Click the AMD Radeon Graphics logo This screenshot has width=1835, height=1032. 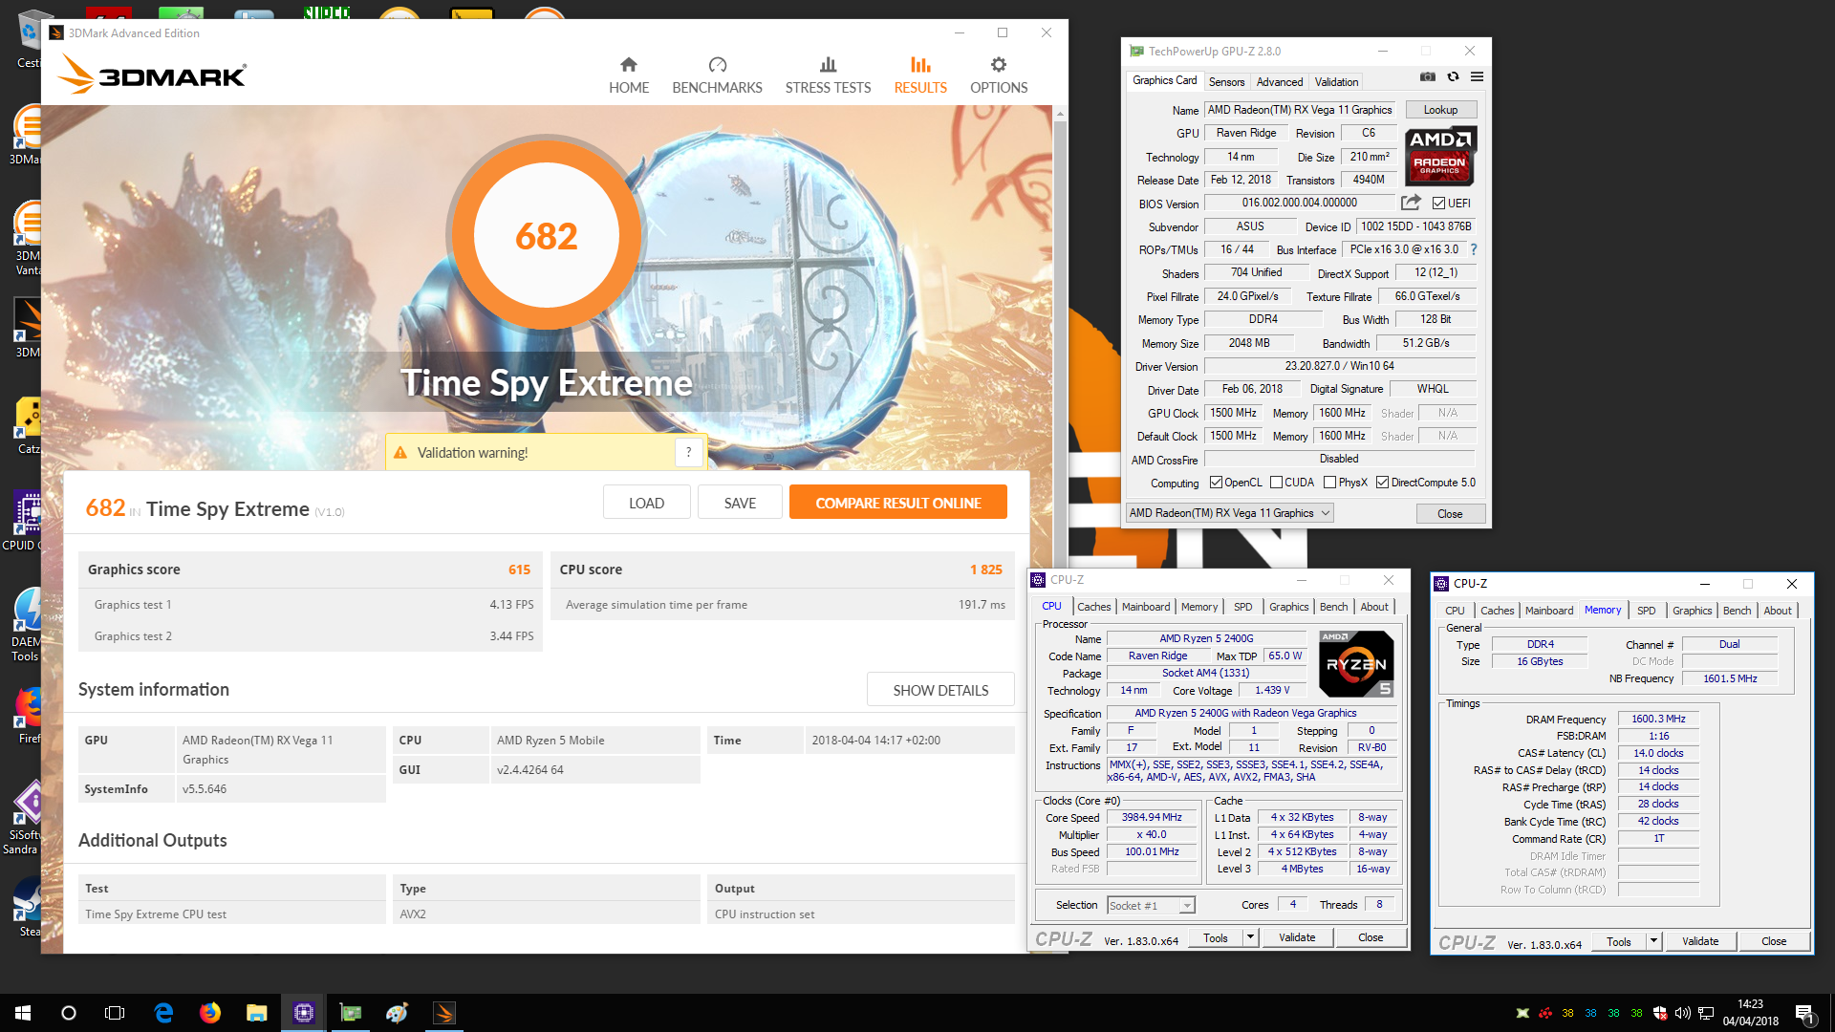coord(1440,156)
